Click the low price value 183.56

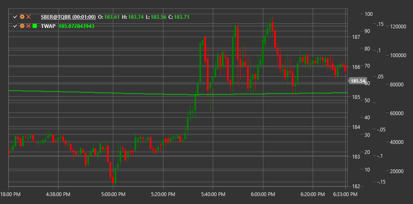pos(158,17)
